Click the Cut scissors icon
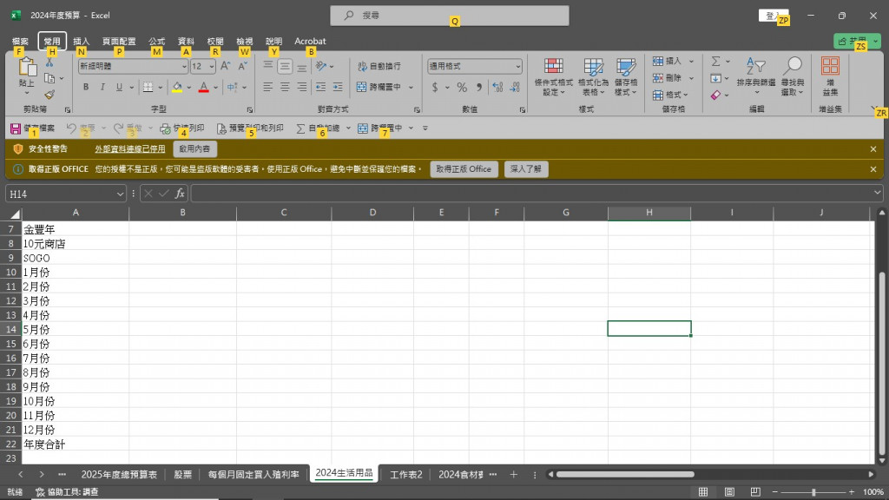Screen dimensions: 889x500 point(49,62)
